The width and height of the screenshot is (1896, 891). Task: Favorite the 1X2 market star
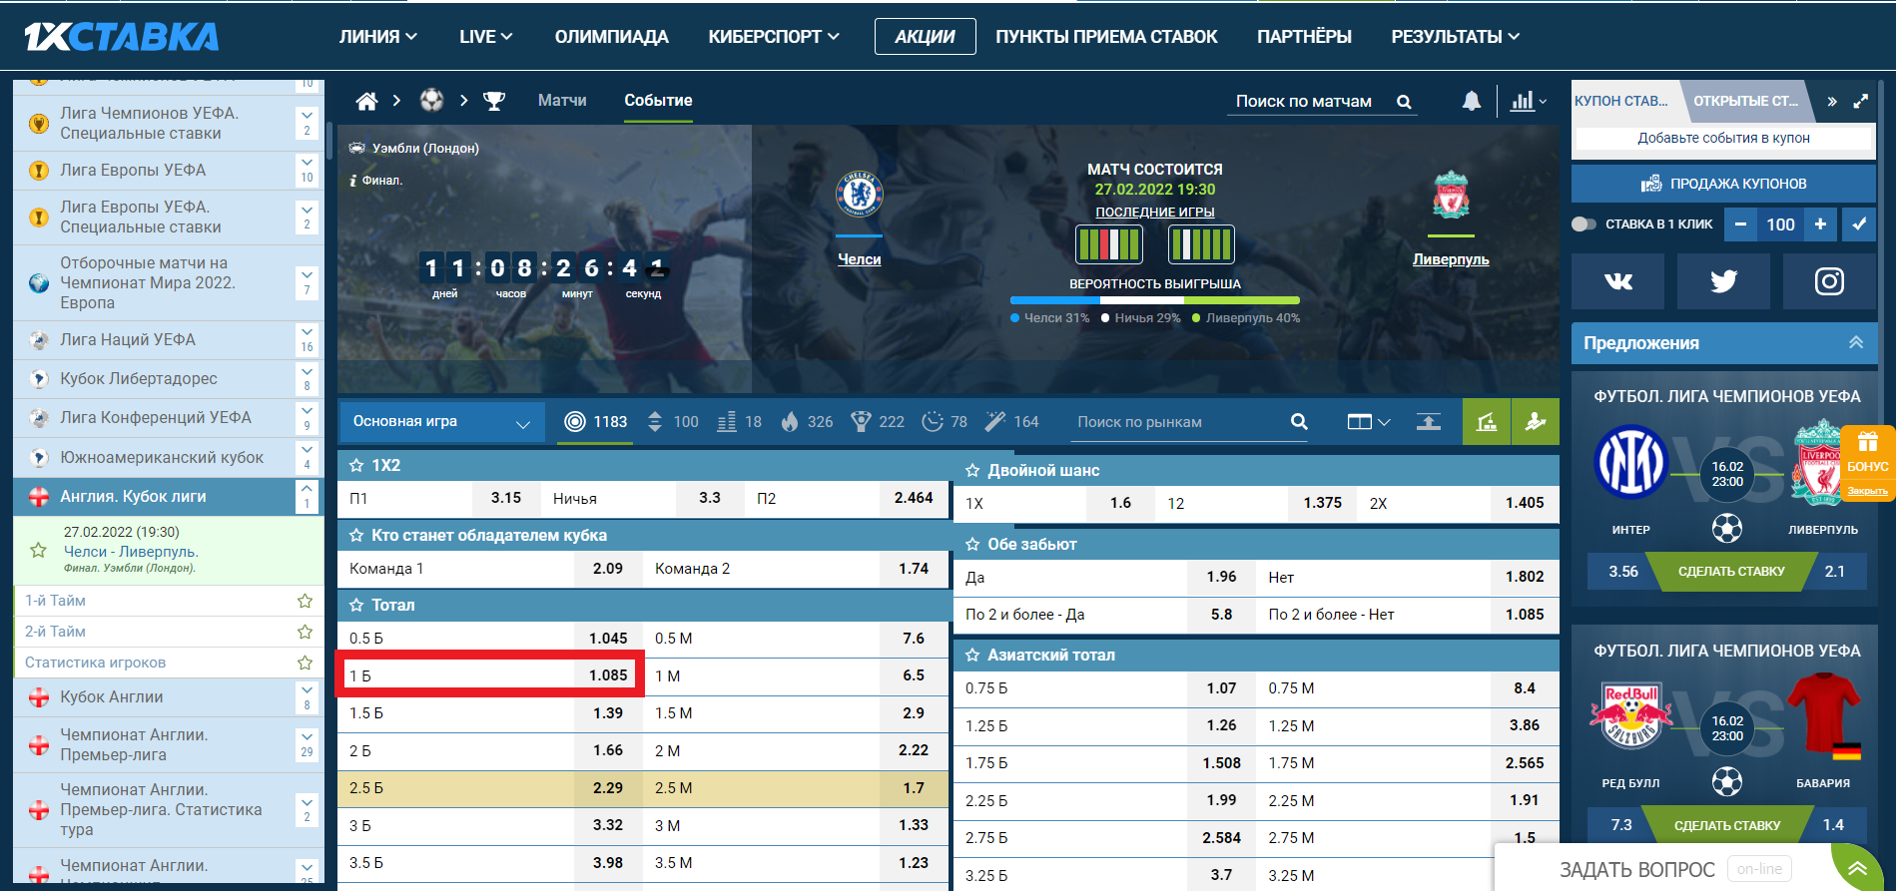coord(356,466)
